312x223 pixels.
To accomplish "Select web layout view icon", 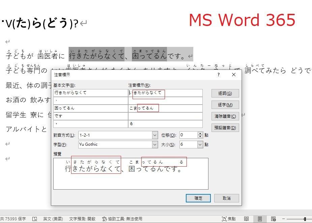I will coord(274,219).
